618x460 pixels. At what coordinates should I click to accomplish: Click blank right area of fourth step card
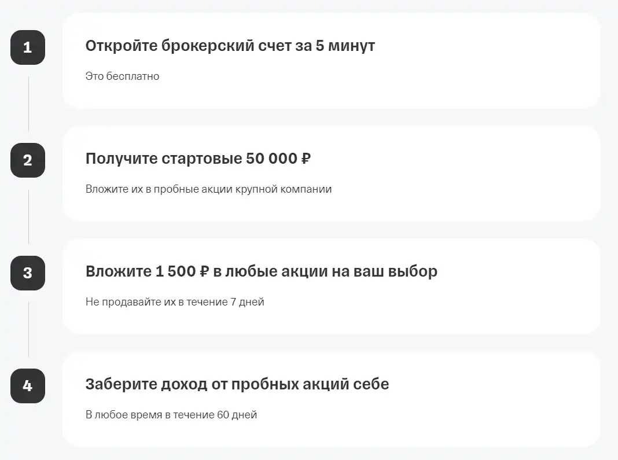(492, 399)
